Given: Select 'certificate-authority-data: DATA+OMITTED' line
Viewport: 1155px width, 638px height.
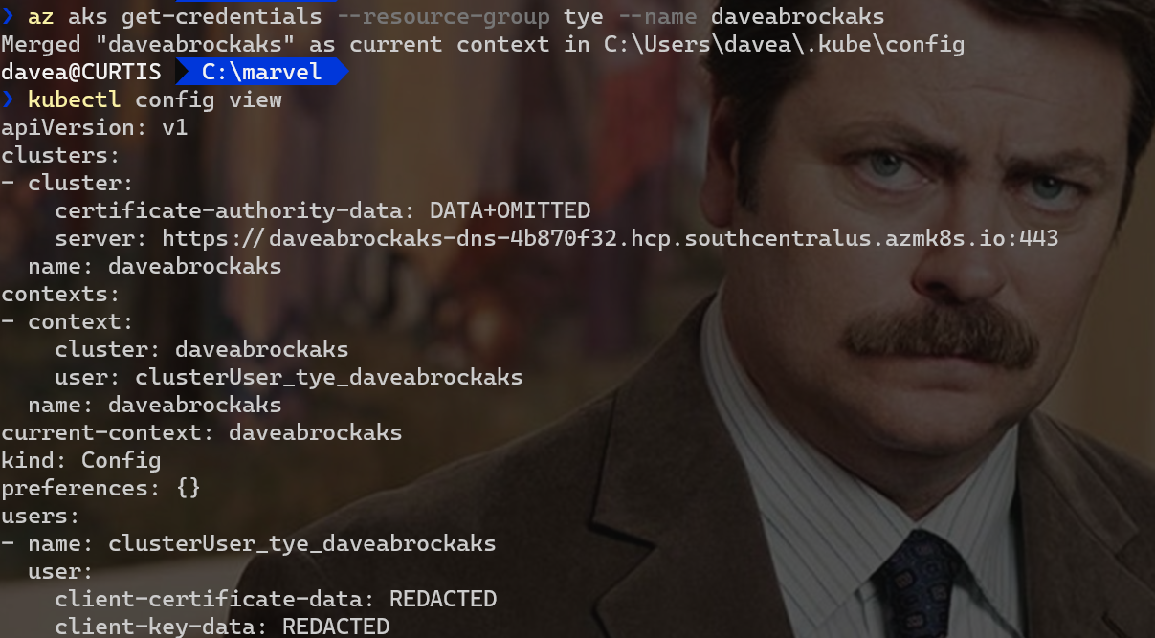Looking at the screenshot, I should point(322,210).
